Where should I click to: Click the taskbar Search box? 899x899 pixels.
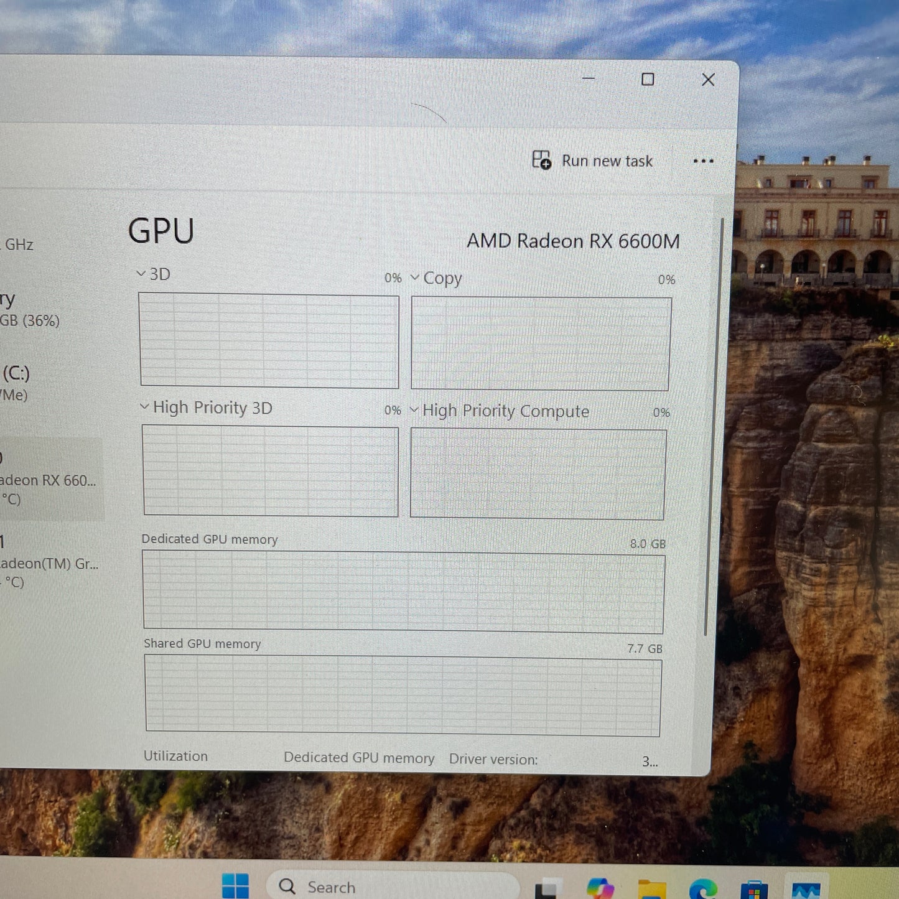click(392, 886)
